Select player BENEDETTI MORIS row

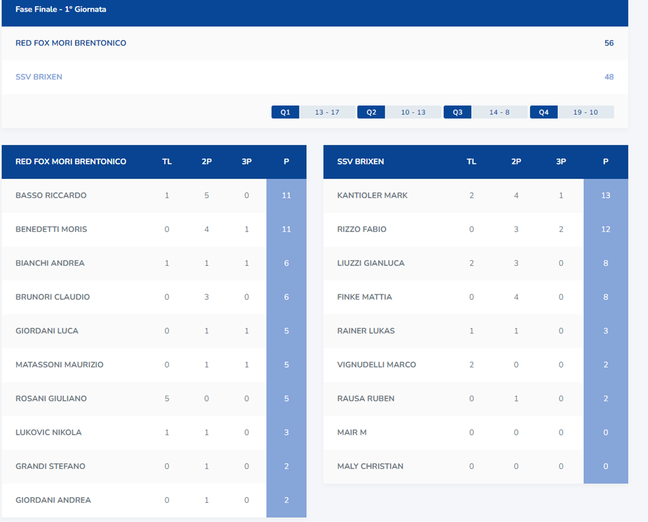51,229
